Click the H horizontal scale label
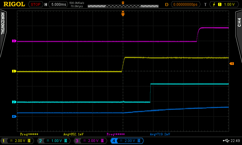Image resolution: width=242 pixels, height=145 pixels. tap(46, 5)
